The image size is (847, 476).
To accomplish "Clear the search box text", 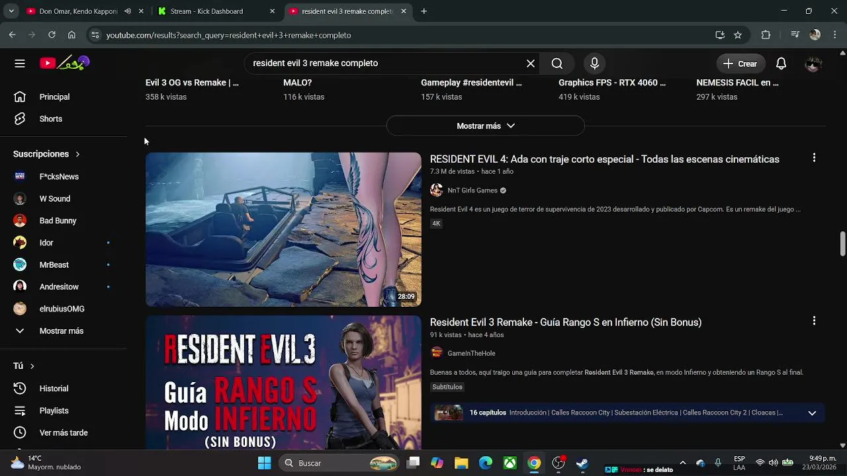I will [531, 63].
